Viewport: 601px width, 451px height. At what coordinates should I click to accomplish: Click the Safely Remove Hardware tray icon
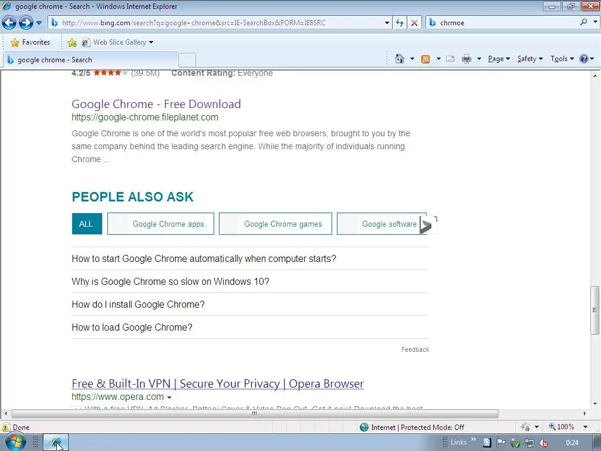[515, 443]
